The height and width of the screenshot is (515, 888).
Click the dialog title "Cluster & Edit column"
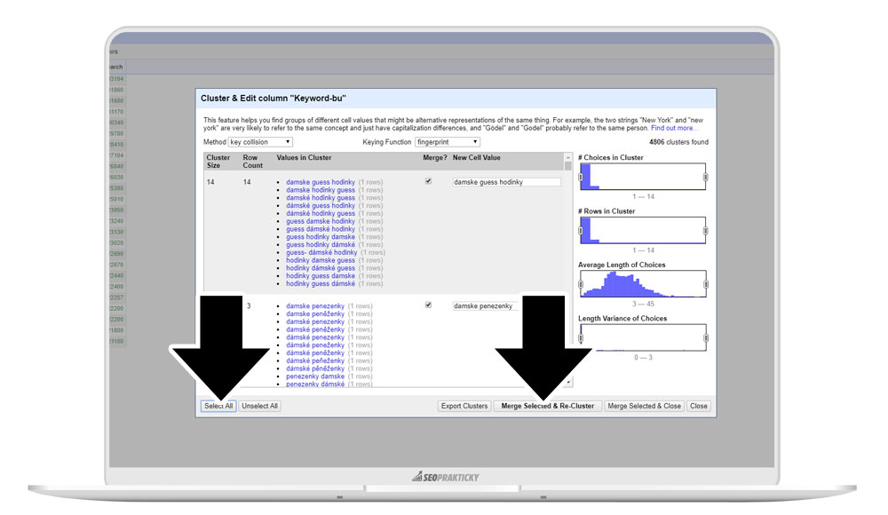point(274,98)
